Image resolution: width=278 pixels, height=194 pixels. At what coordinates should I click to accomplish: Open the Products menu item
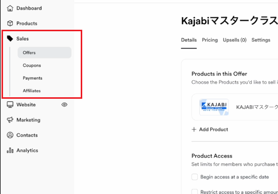point(27,23)
